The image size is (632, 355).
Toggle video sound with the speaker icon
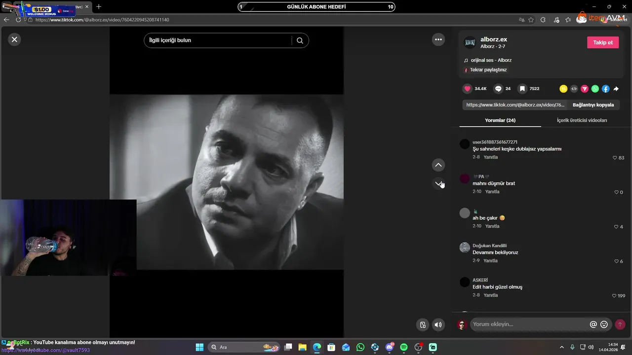click(438, 324)
